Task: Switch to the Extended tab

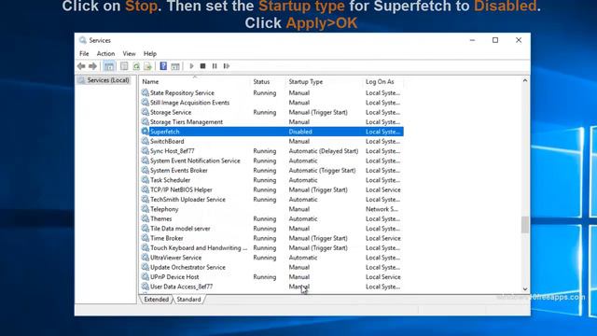Action: tap(156, 300)
